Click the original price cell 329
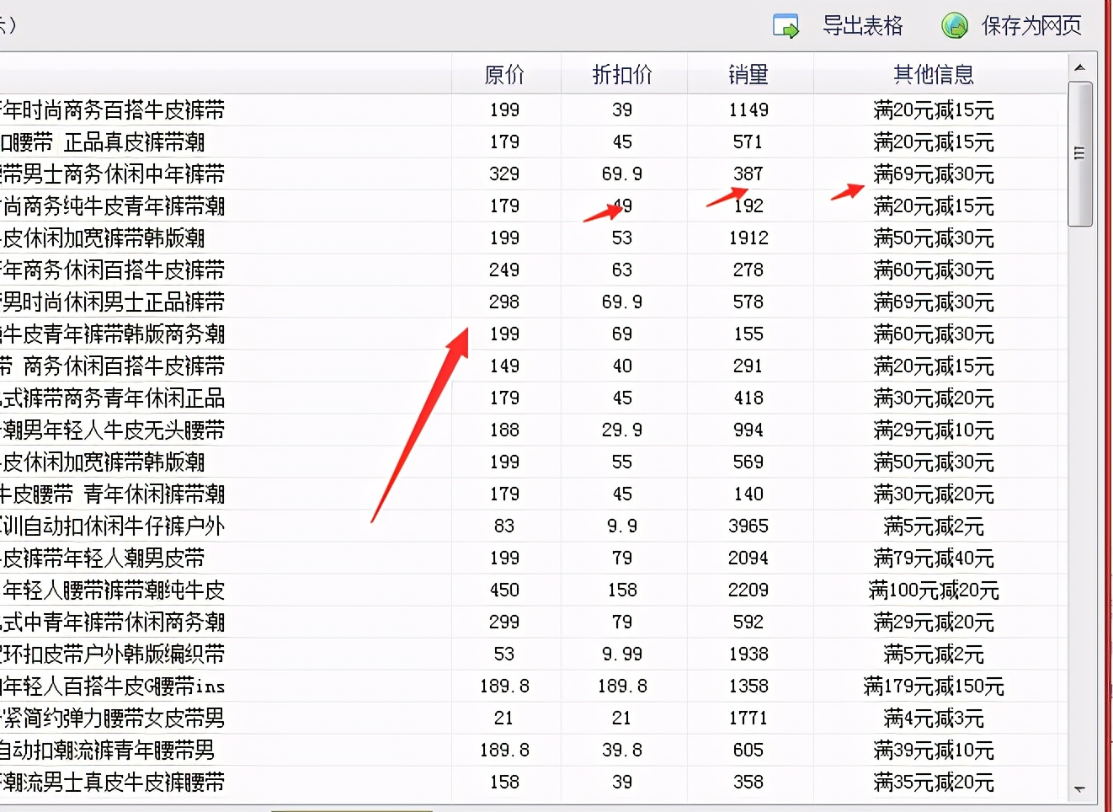The width and height of the screenshot is (1113, 812). [x=505, y=174]
